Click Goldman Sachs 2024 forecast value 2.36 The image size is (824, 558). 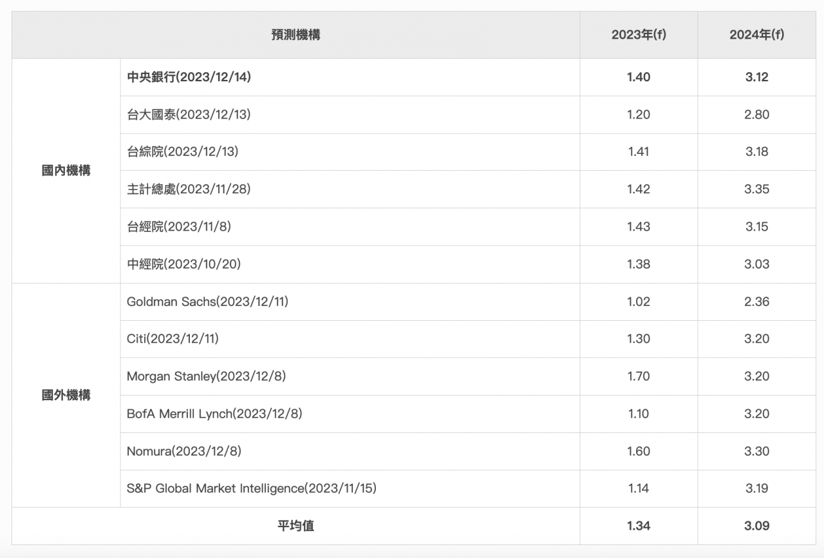click(756, 302)
